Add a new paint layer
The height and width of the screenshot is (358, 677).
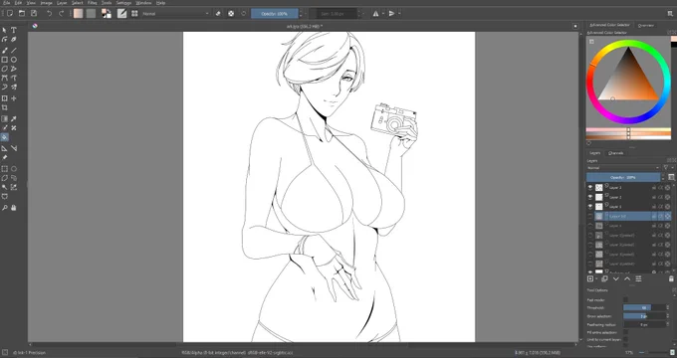tap(590, 279)
